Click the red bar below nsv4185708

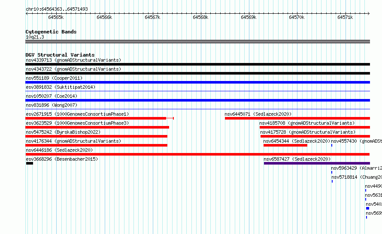coord(315,127)
